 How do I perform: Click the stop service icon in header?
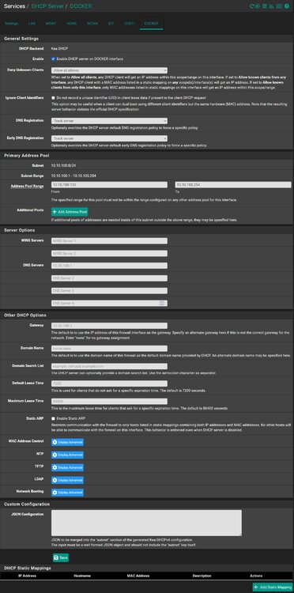click(258, 6)
